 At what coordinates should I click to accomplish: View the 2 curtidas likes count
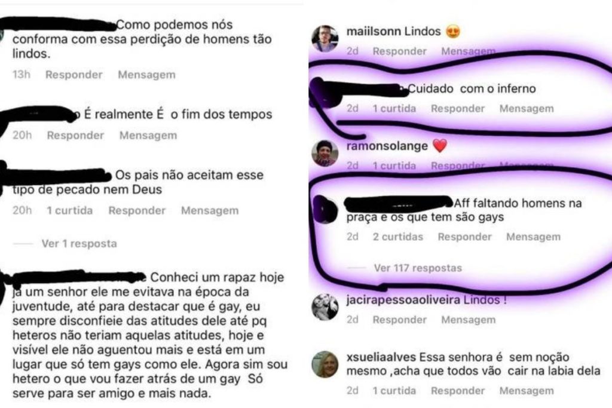pyautogui.click(x=397, y=237)
